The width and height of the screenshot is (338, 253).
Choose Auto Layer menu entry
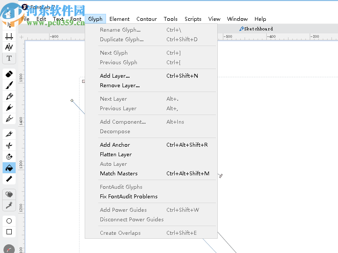(151, 164)
